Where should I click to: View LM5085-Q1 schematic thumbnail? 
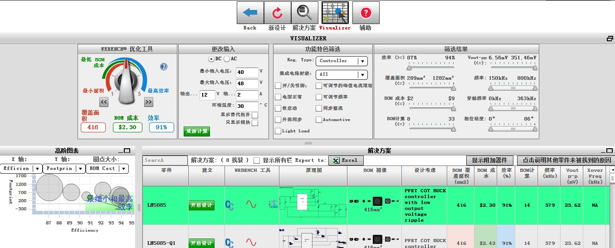click(x=313, y=238)
